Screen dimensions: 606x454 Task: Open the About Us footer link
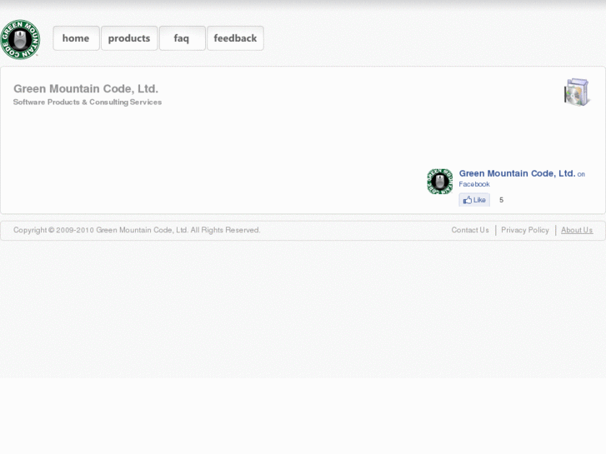click(577, 230)
